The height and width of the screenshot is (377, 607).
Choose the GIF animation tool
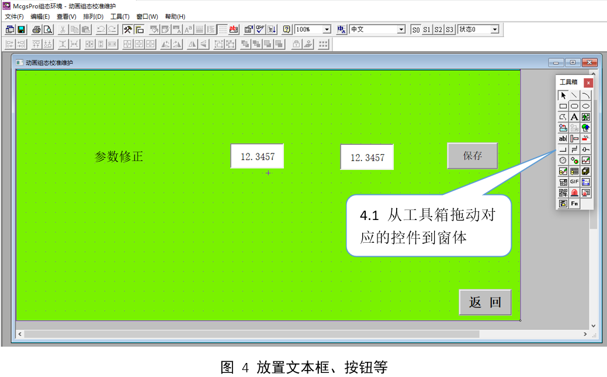coord(574,182)
